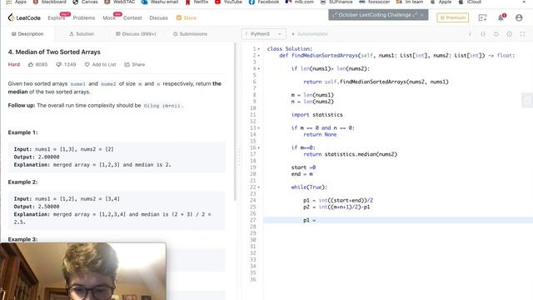Click the pane splitter handle between description and editor
533x300 pixels.
(x=239, y=157)
